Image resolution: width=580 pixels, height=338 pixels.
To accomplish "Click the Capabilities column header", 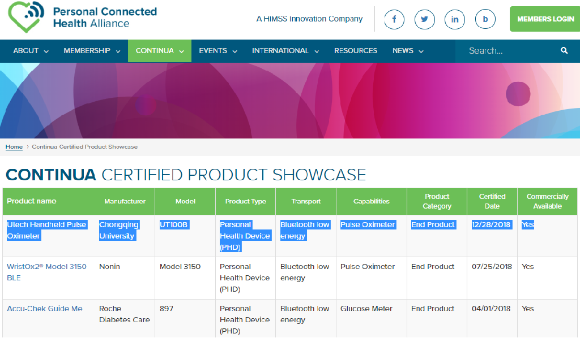I will [x=372, y=201].
